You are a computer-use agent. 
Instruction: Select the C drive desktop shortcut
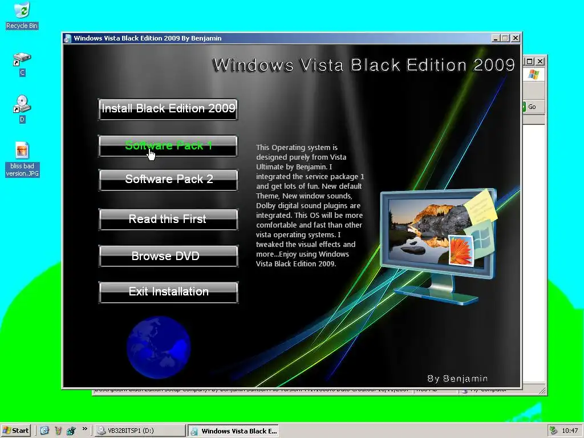tap(22, 64)
